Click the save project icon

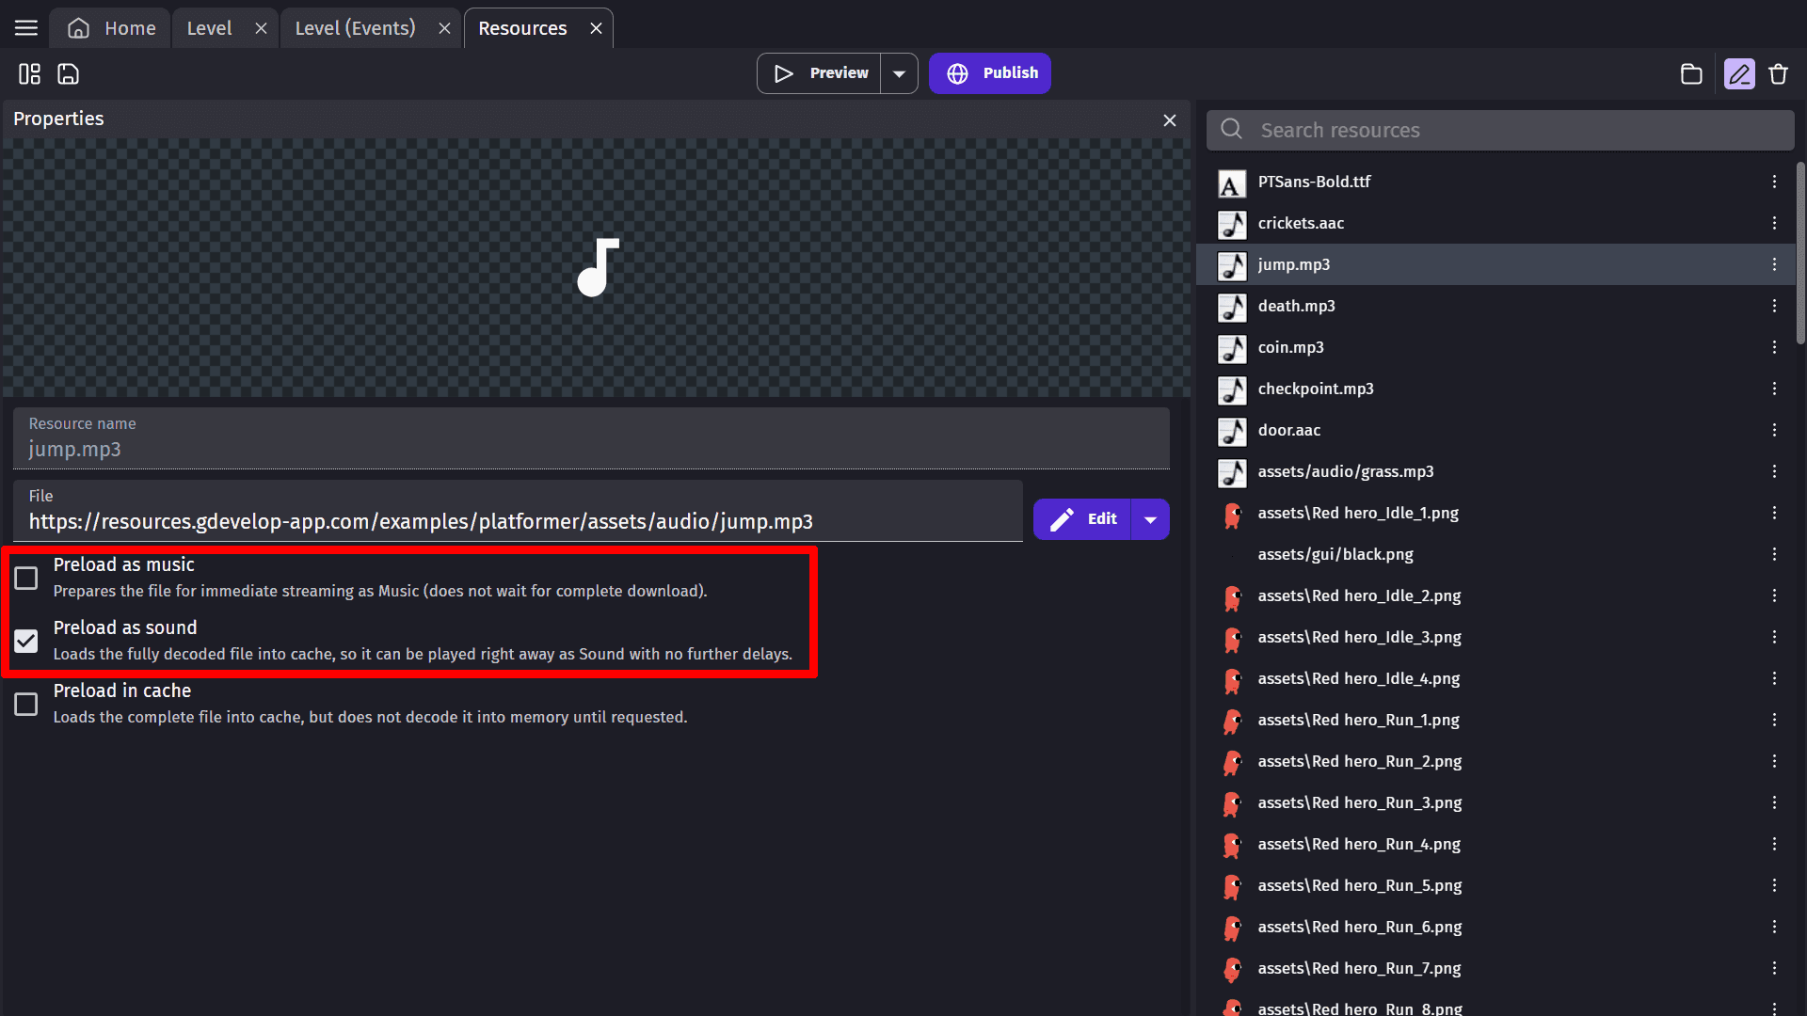69,74
